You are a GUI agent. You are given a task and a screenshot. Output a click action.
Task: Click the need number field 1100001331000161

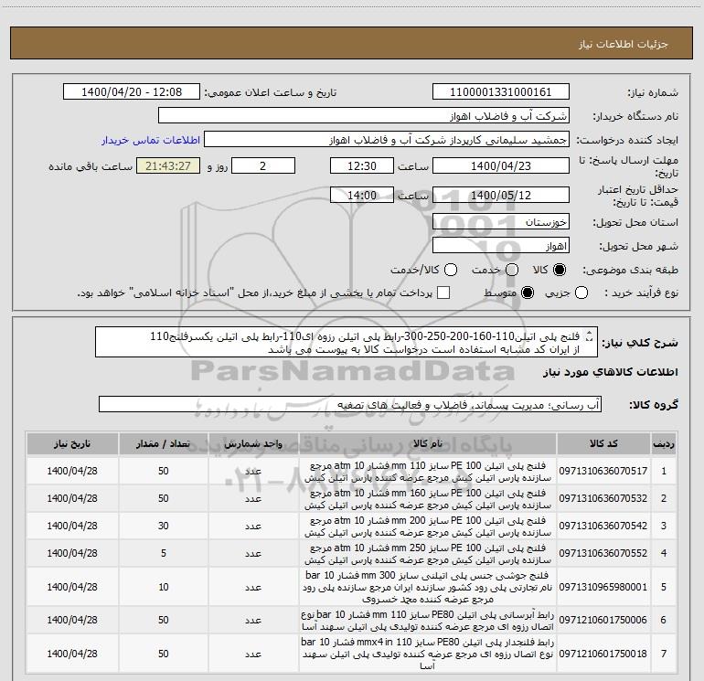501,92
